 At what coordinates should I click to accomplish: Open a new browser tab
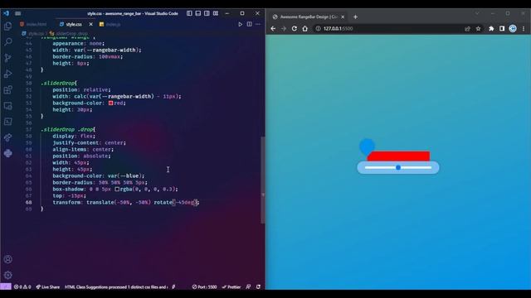pyautogui.click(x=355, y=17)
